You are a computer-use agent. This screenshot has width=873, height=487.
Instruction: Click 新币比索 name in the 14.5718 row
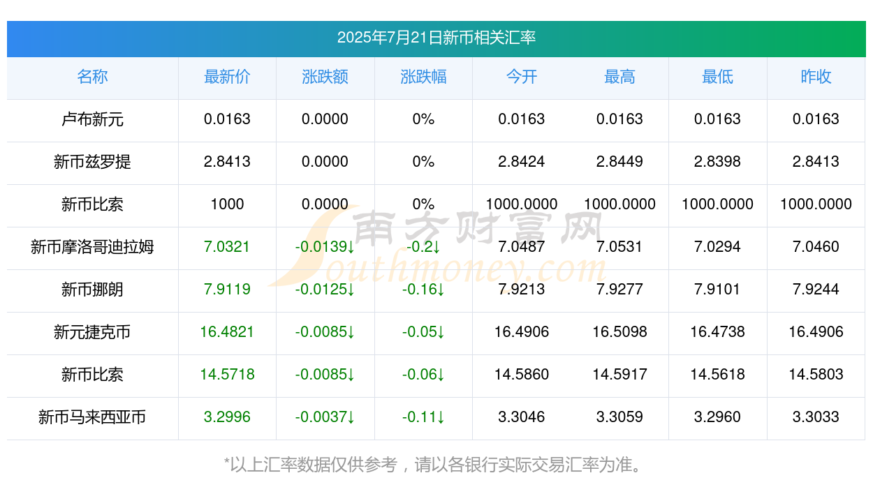tap(92, 375)
